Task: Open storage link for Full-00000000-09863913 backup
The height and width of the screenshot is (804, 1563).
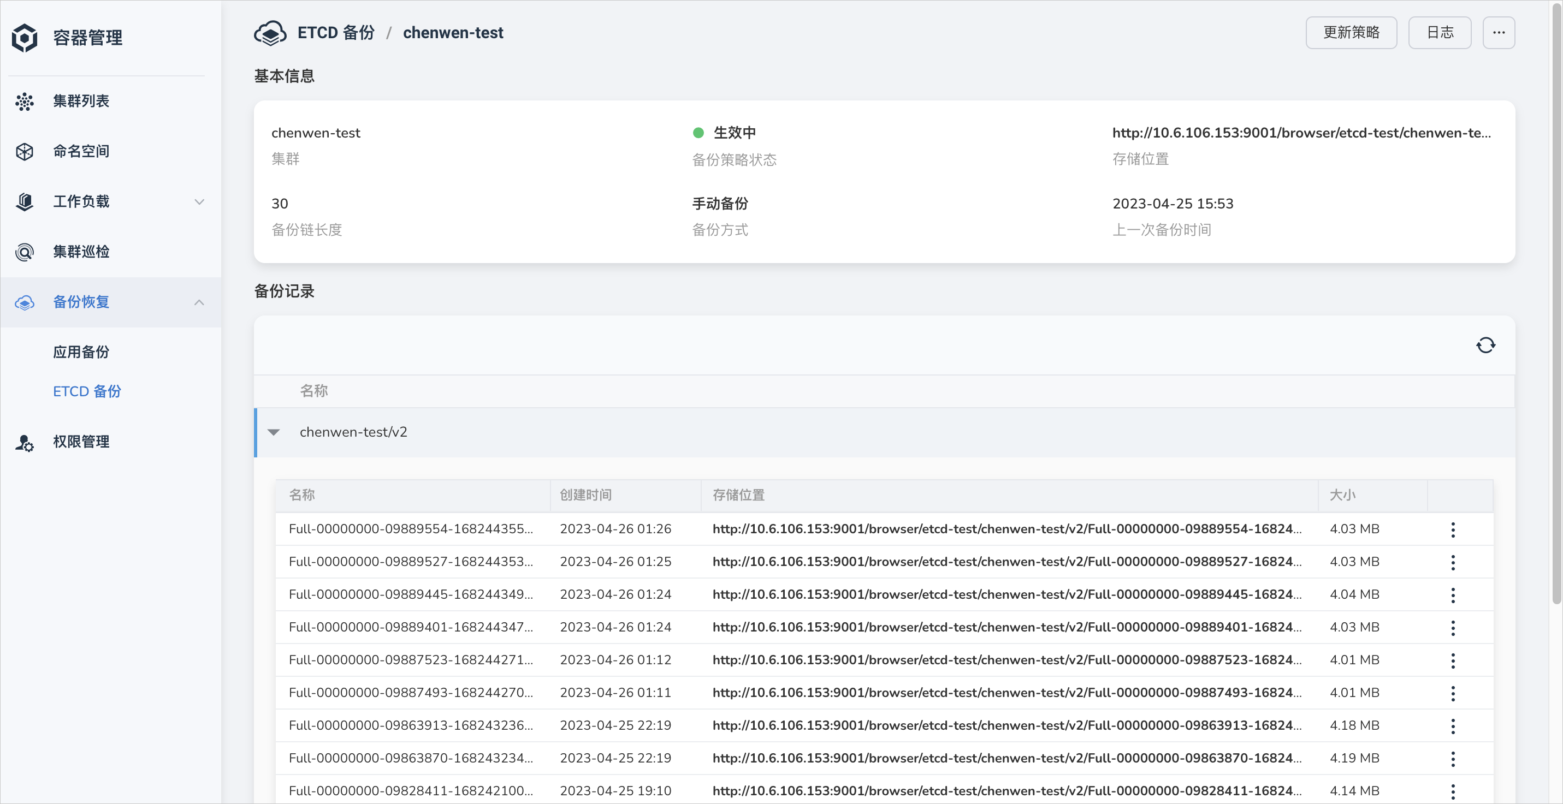Action: tap(1007, 725)
